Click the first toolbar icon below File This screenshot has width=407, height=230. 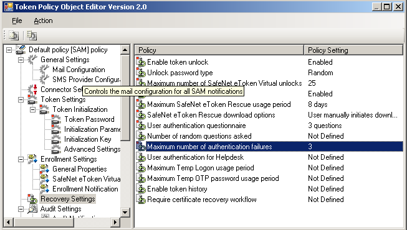[14, 35]
